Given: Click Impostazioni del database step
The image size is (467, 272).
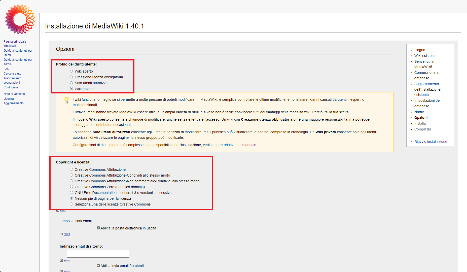Looking at the screenshot, I should (x=427, y=103).
